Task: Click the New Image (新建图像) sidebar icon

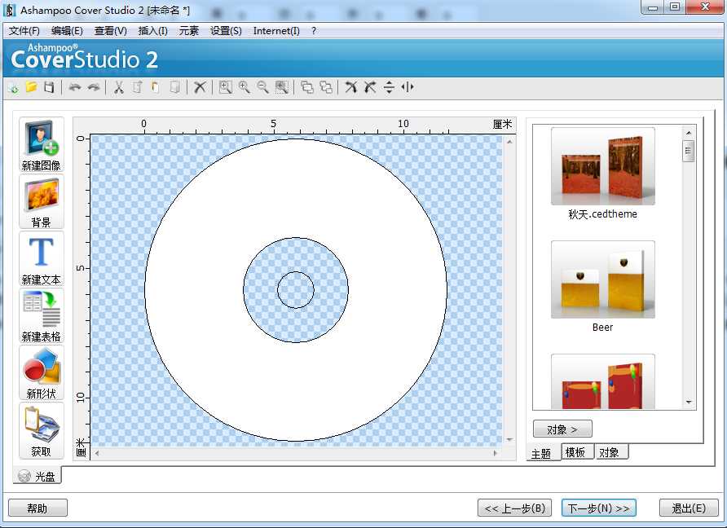Action: [x=41, y=139]
